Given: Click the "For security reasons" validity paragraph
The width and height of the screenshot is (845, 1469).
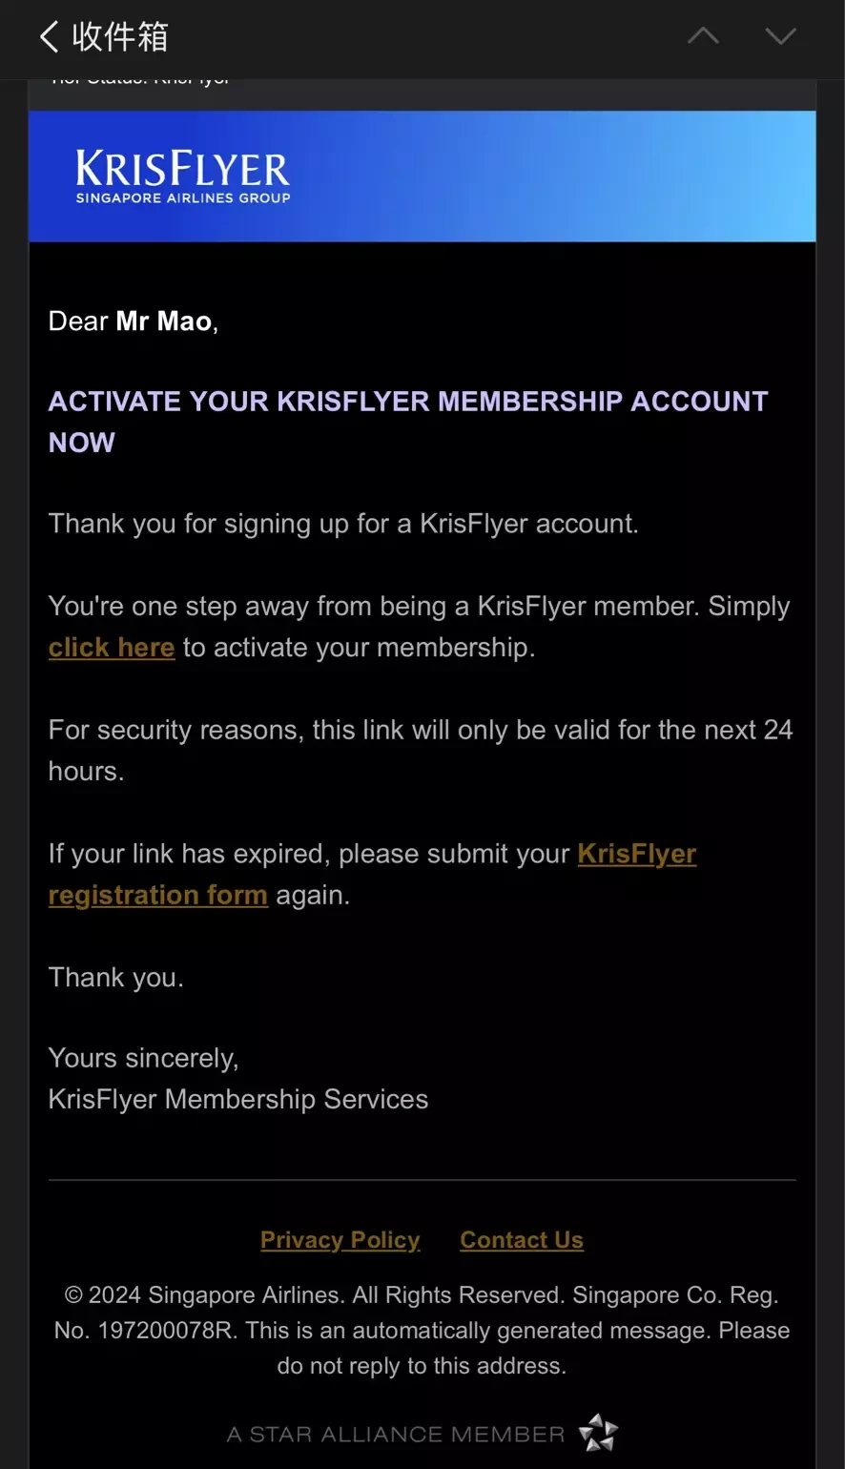Looking at the screenshot, I should (421, 751).
